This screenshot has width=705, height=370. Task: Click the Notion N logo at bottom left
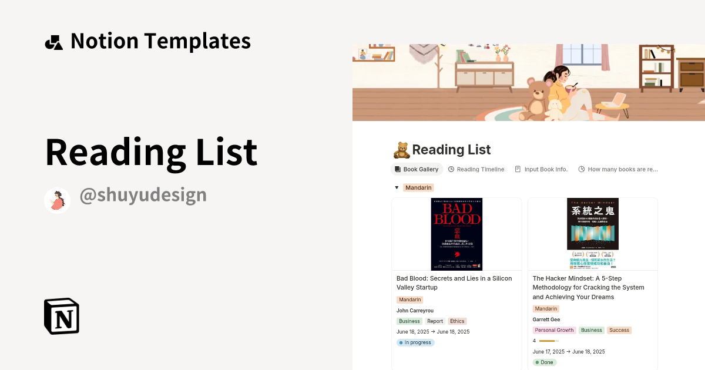pyautogui.click(x=61, y=316)
